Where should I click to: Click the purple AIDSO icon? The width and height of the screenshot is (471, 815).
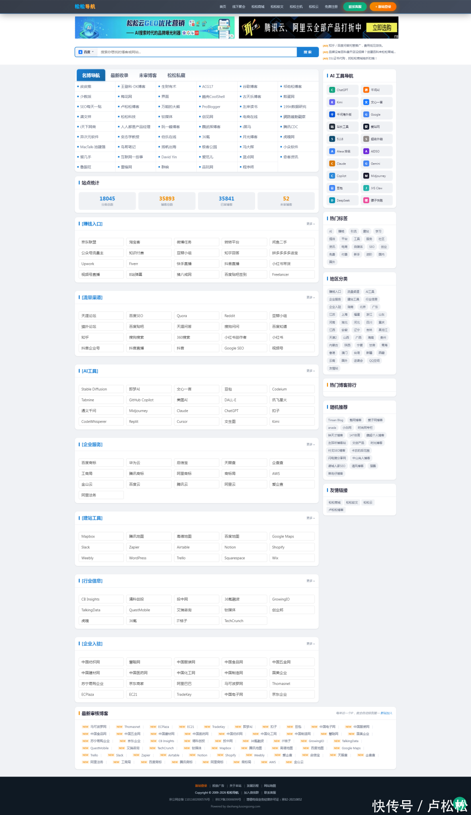(x=366, y=151)
